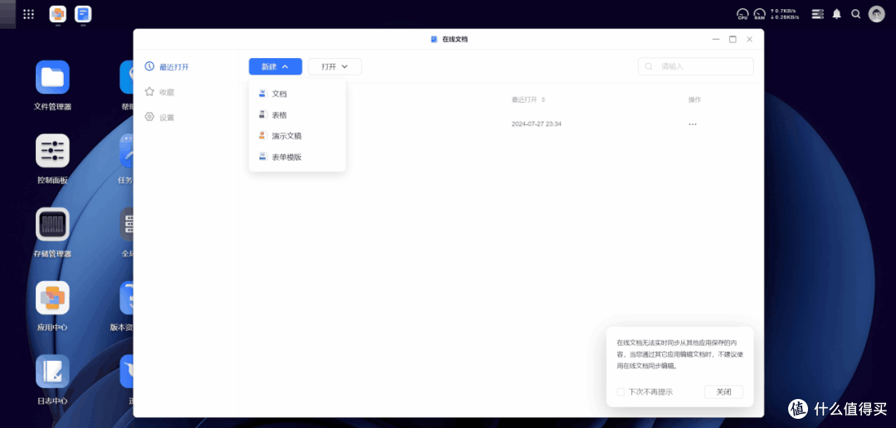
Task: Click the 表单模版 form icon in dropdown
Action: coord(262,157)
